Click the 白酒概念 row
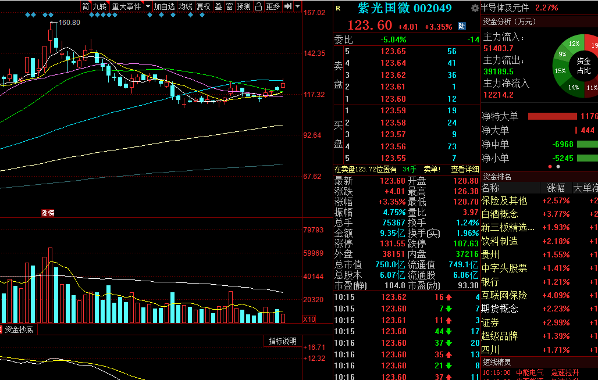The image size is (598, 380). [x=539, y=214]
